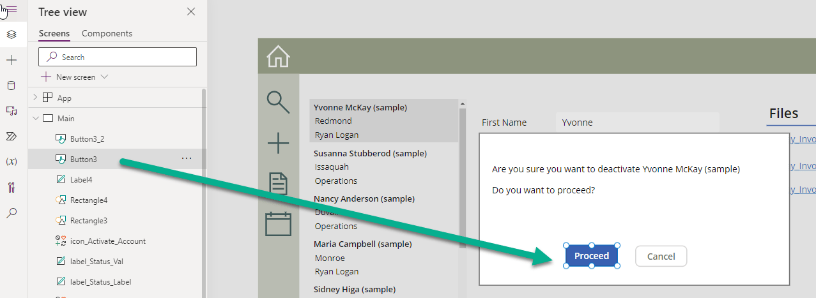Screen dimensions: 816x298
Task: Click the First Name field showing Yvonne
Action: (x=637, y=123)
